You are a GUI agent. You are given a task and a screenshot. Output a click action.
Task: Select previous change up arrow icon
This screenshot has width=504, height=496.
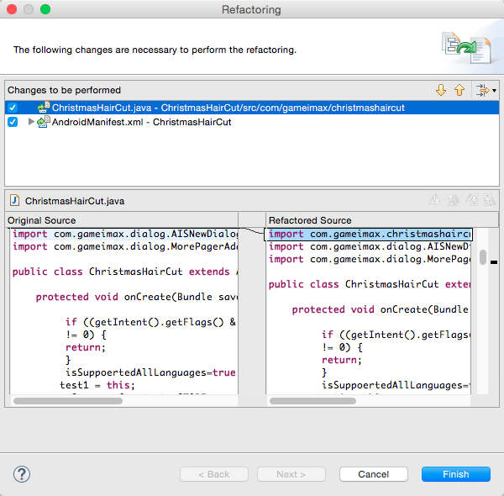point(459,90)
